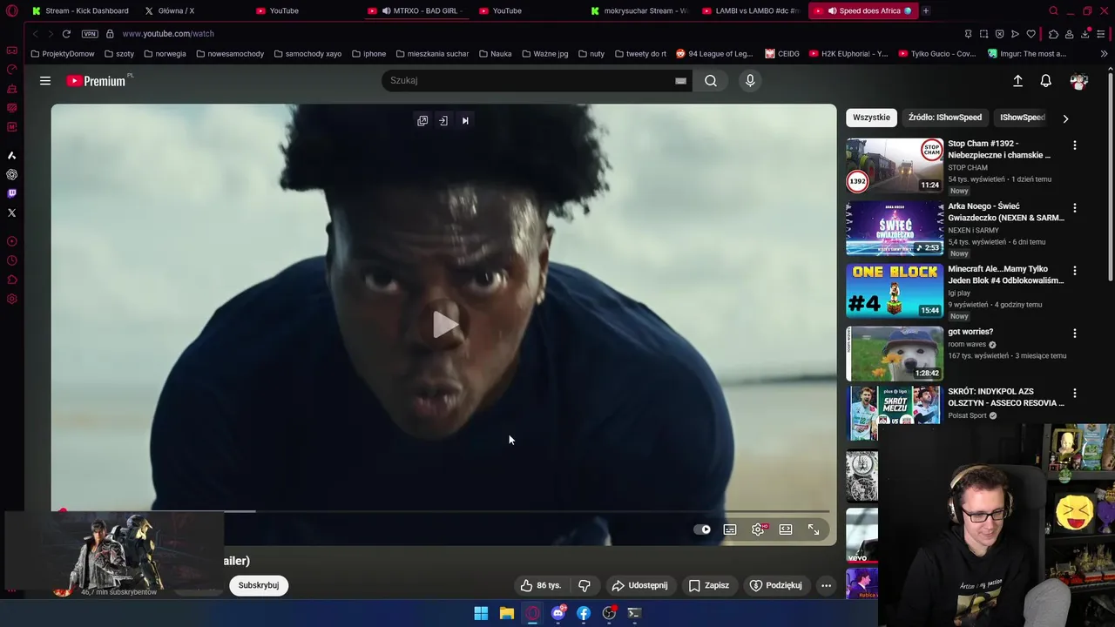Like the video showing 86 tys.
Screen dimensions: 1115x627
click(x=541, y=585)
